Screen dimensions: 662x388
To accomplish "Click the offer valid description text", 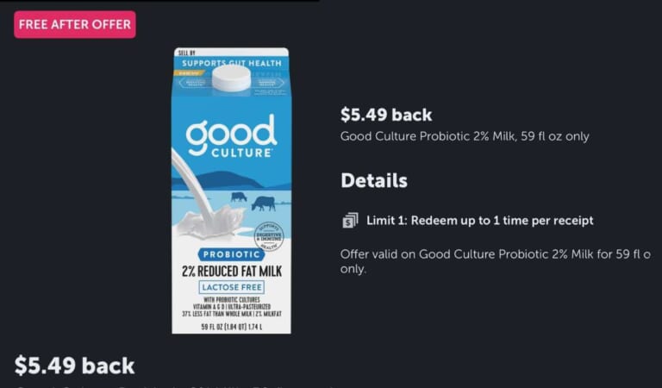I will pyautogui.click(x=495, y=261).
